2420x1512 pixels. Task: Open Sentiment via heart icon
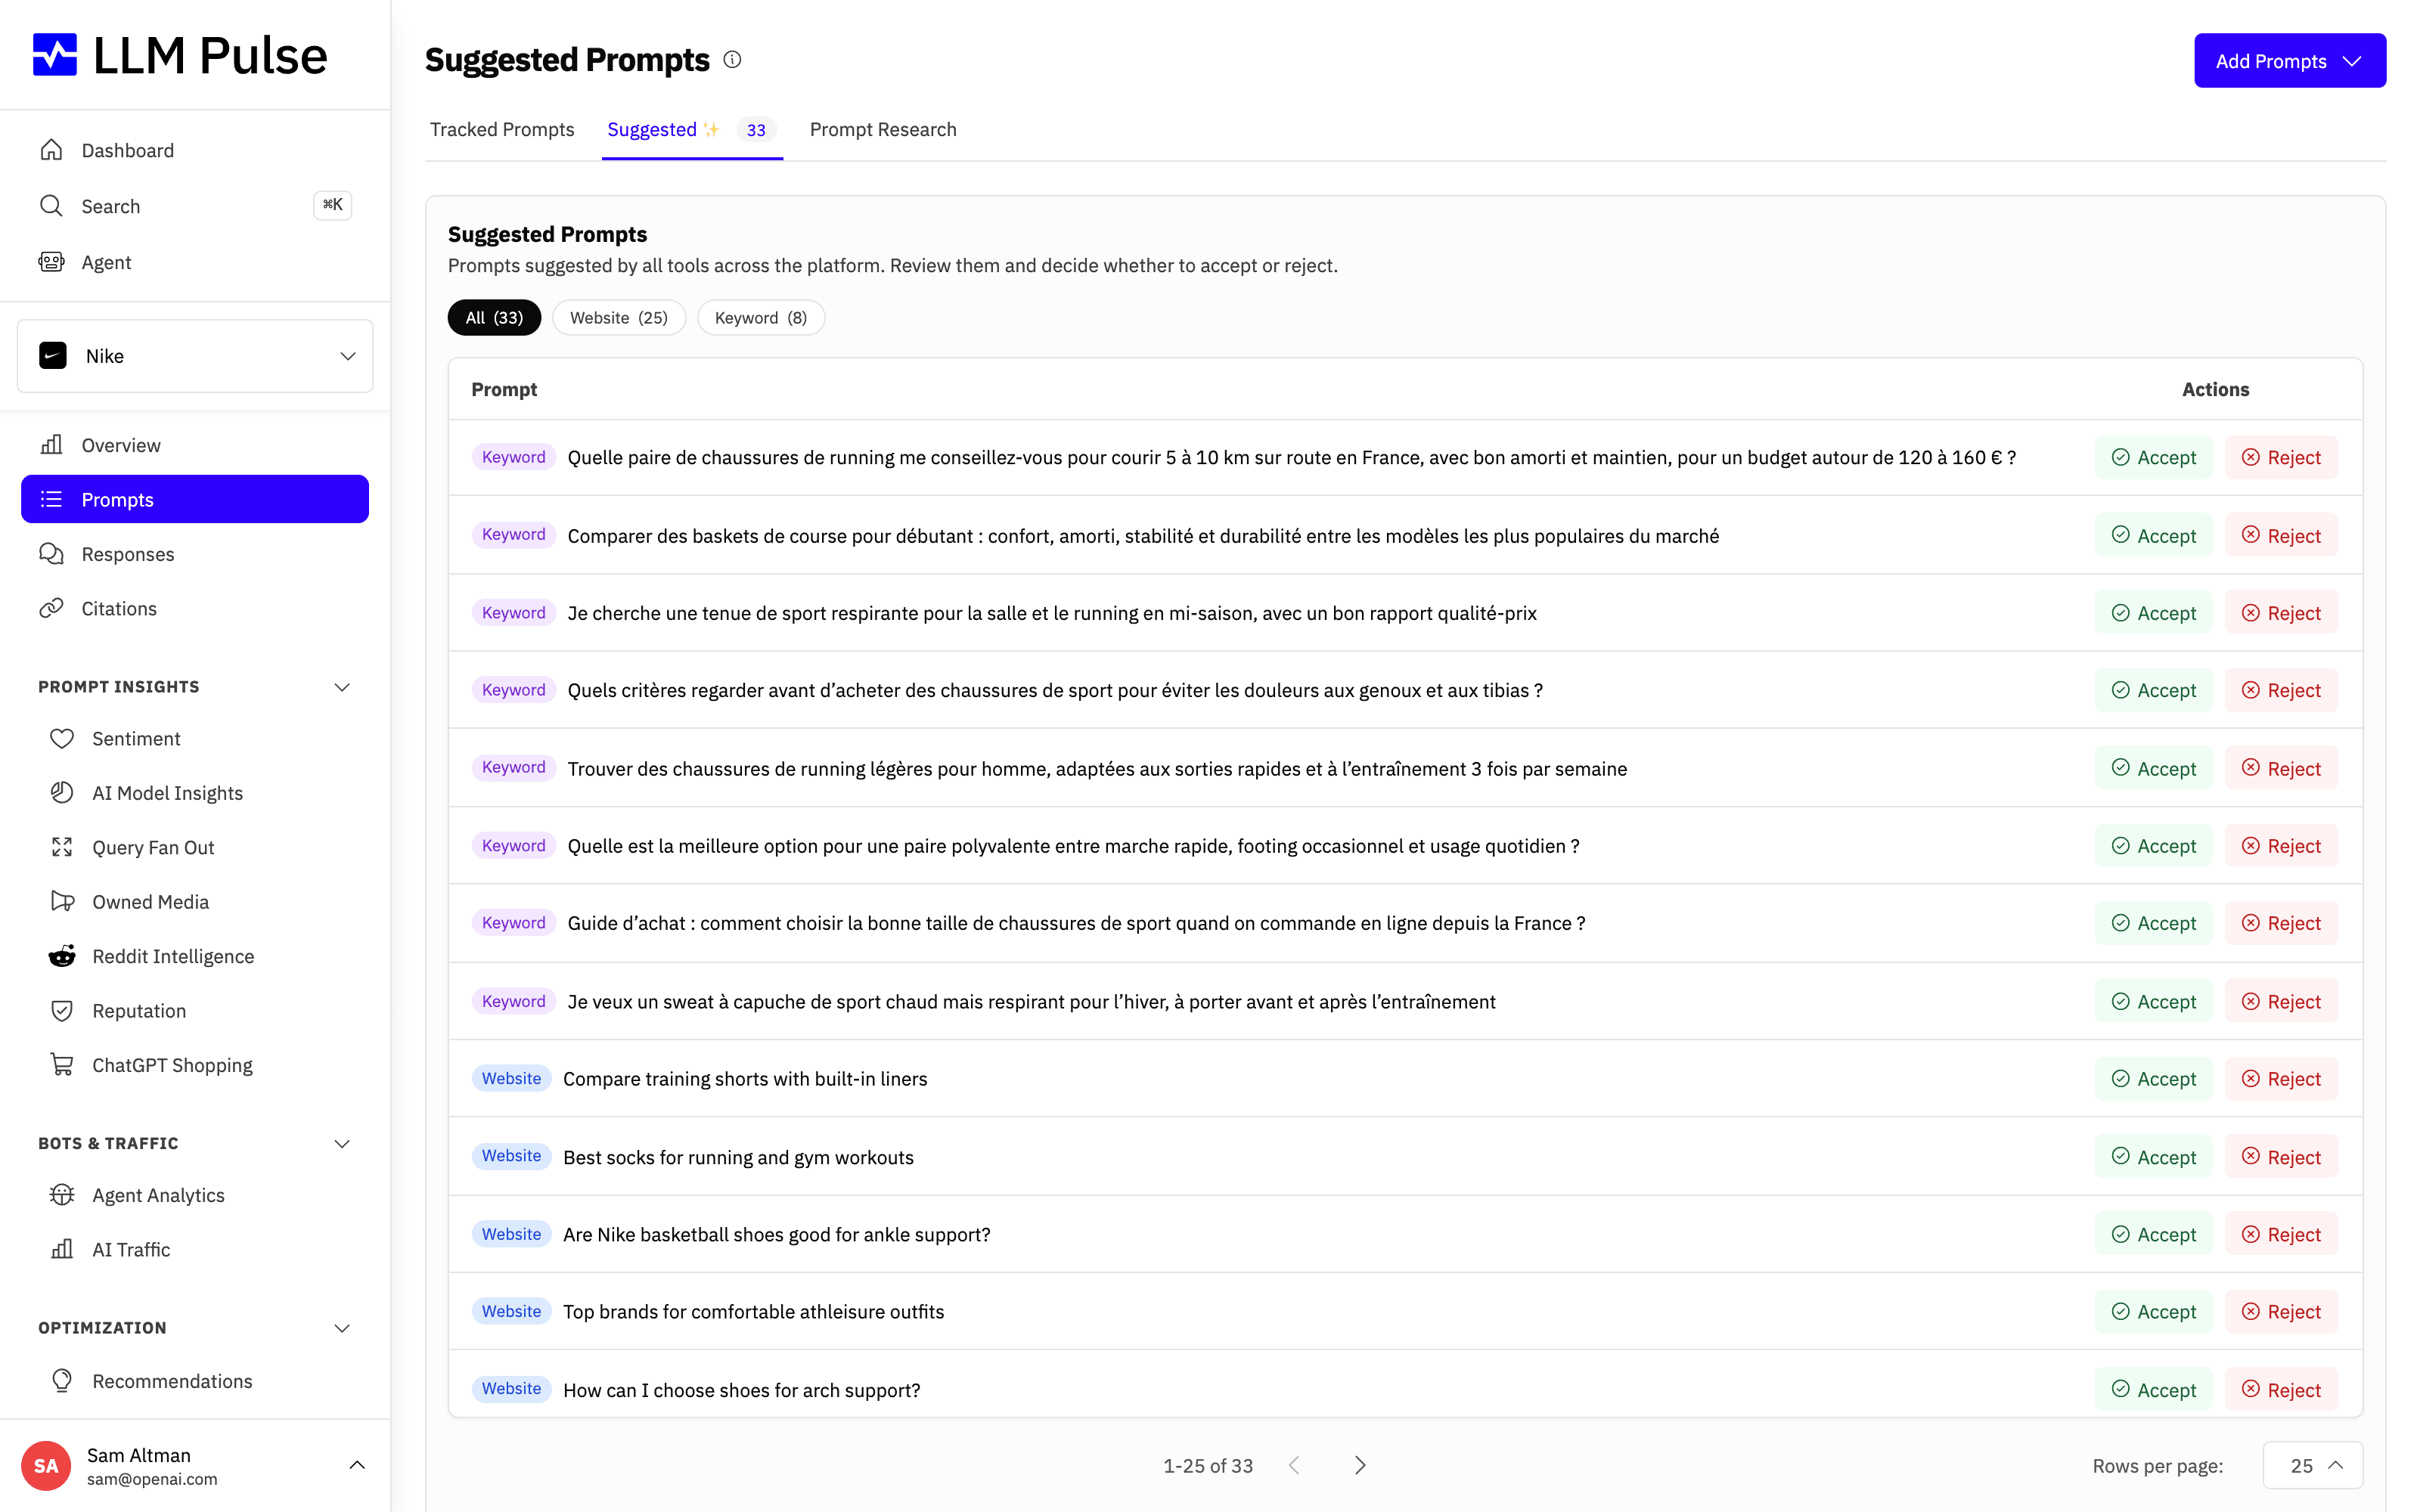click(x=62, y=738)
